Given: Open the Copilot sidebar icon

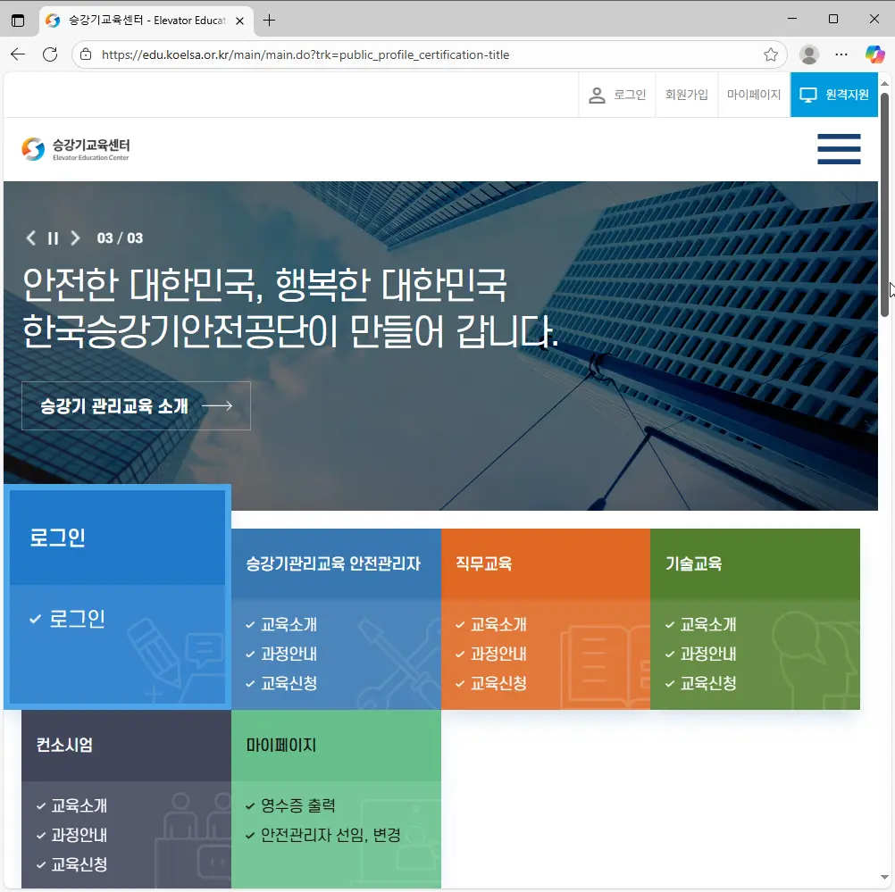Looking at the screenshot, I should pyautogui.click(x=874, y=54).
